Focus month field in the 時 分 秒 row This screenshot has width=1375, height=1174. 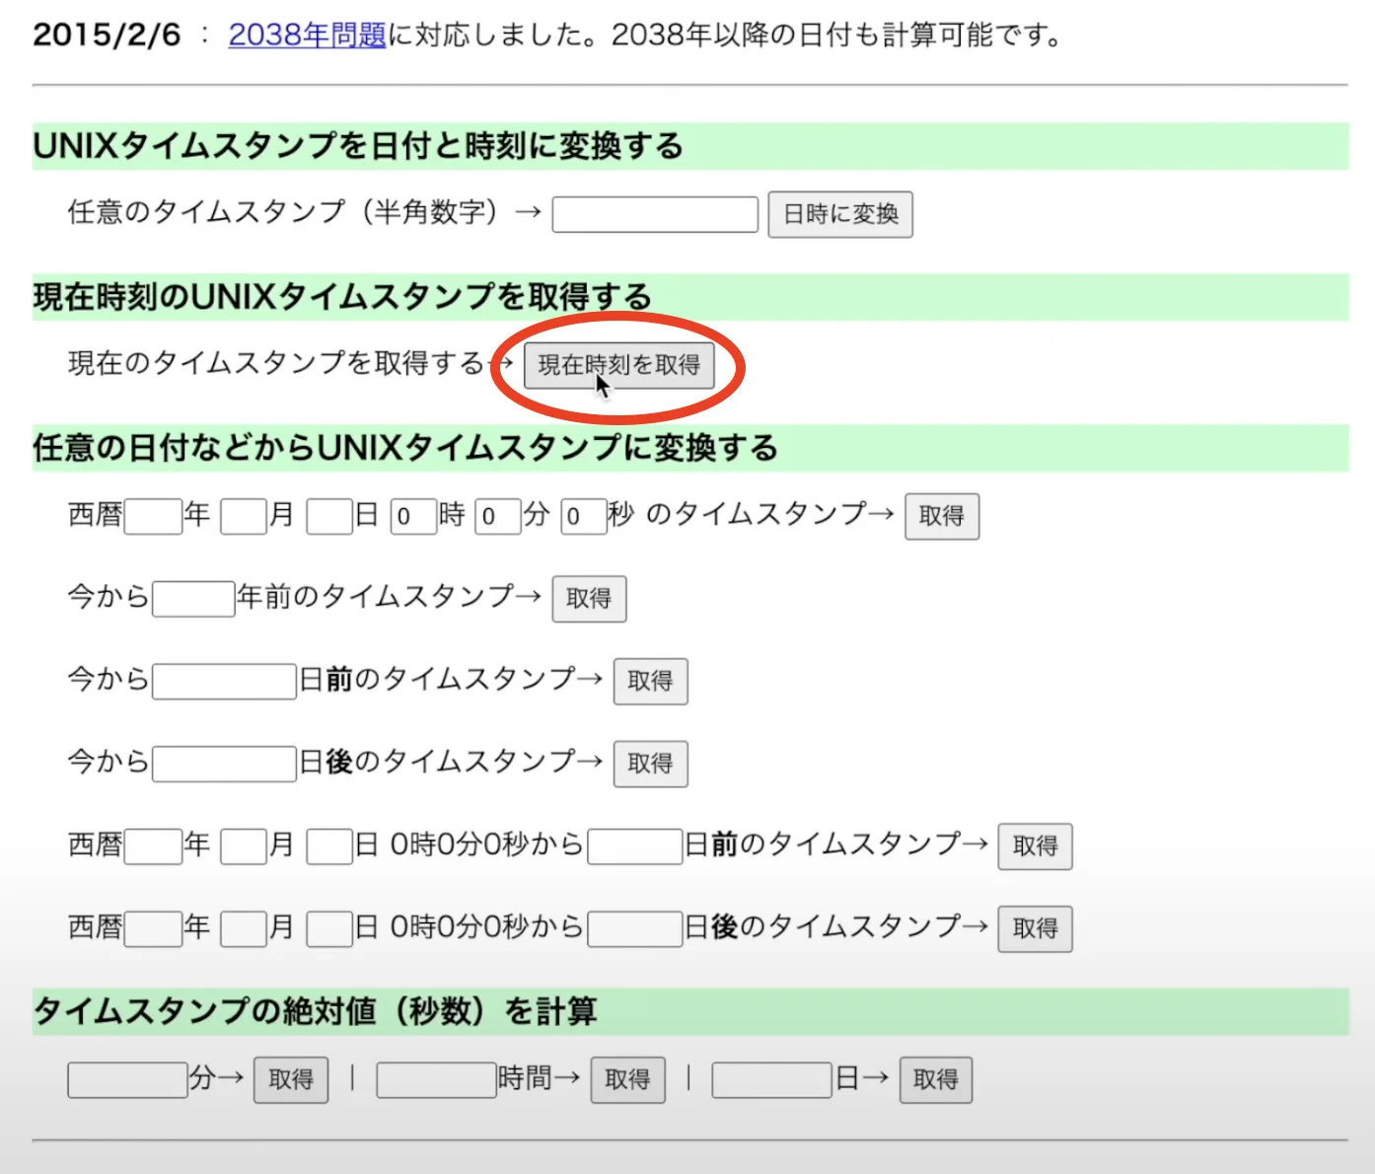[244, 516]
